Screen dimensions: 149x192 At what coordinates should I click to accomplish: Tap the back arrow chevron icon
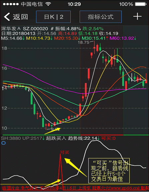tap(7, 17)
